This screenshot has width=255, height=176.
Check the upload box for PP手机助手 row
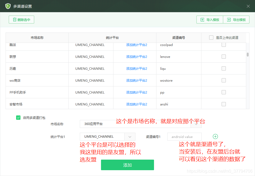pos(224,92)
